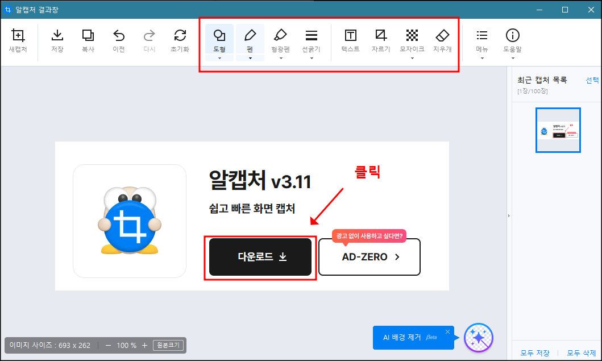The height and width of the screenshot is (361, 602).
Task: Save the capture using 저장
Action: [x=57, y=40]
